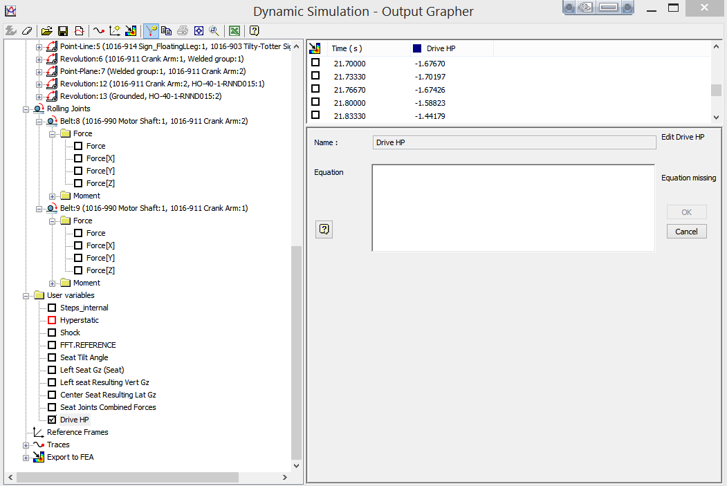727x486 pixels.
Task: Click the printer icon in toolbar
Action: pyautogui.click(x=183, y=31)
